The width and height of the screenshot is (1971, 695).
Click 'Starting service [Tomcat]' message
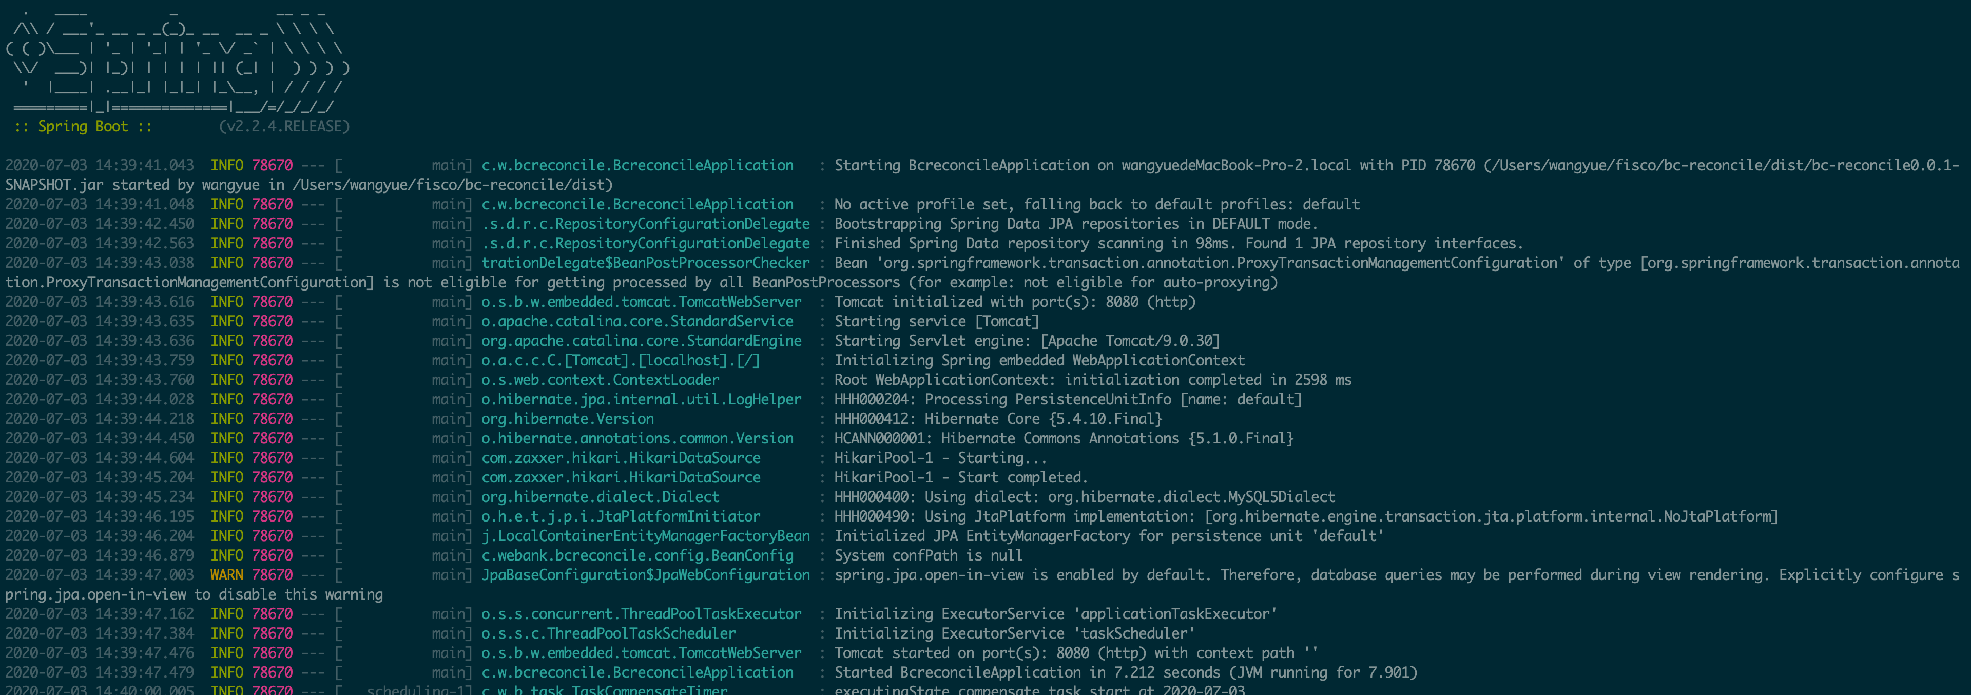[937, 321]
